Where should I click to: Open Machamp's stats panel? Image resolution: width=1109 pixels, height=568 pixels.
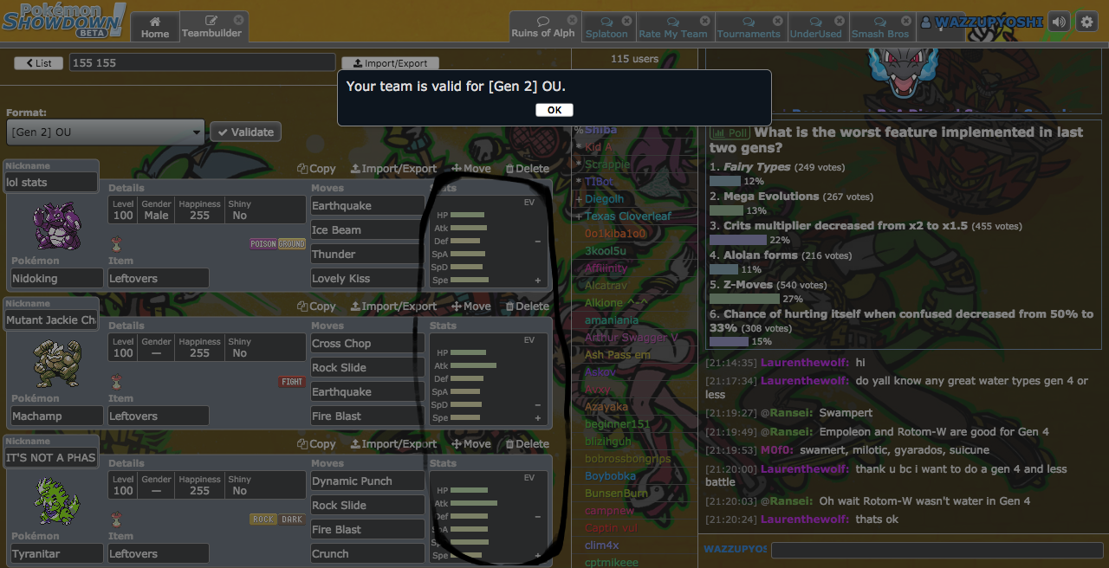pyautogui.click(x=490, y=378)
